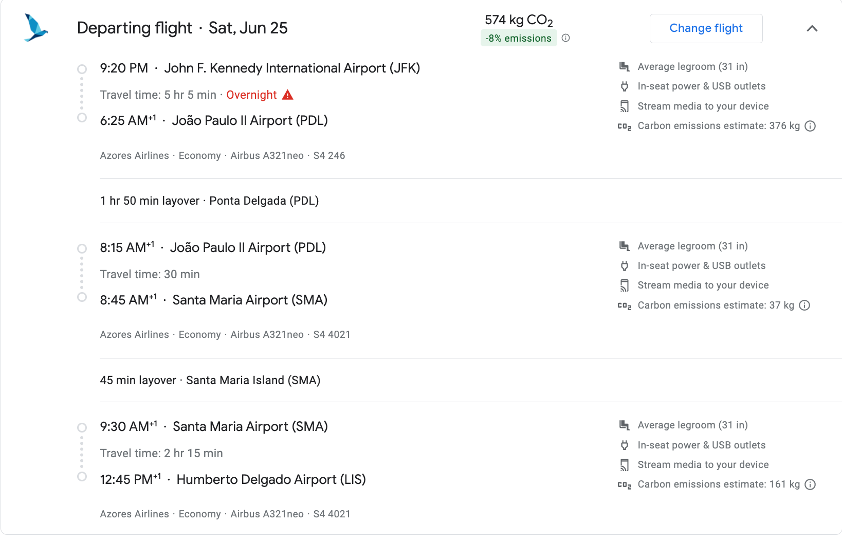Click legroom seat icon for JFK flight
This screenshot has height=540, width=842.
pyautogui.click(x=625, y=67)
